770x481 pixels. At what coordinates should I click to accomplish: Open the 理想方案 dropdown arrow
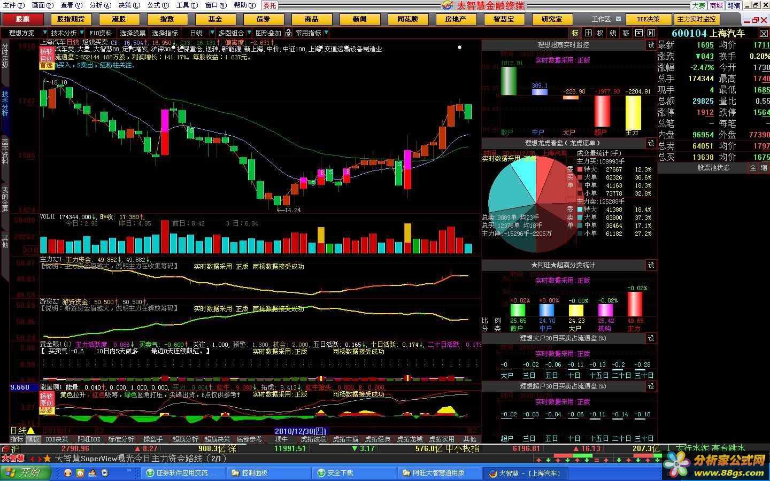click(44, 33)
